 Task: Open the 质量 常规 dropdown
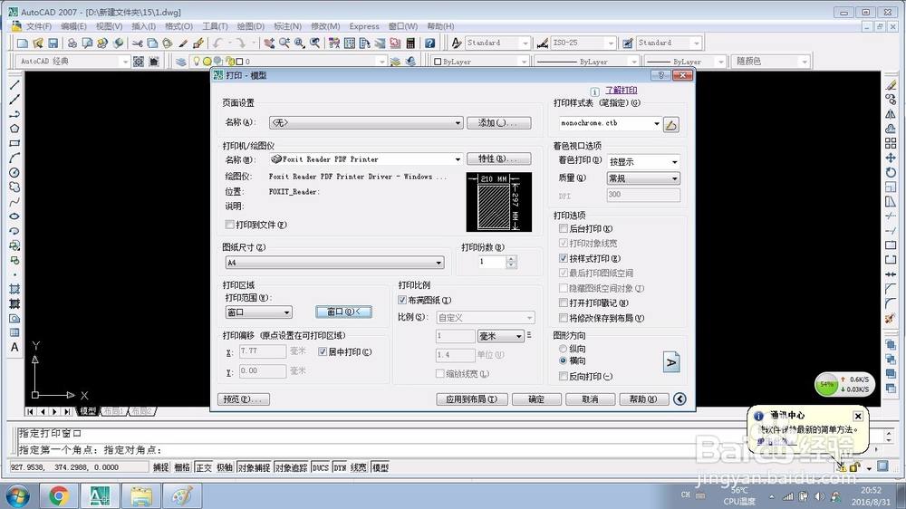point(643,178)
